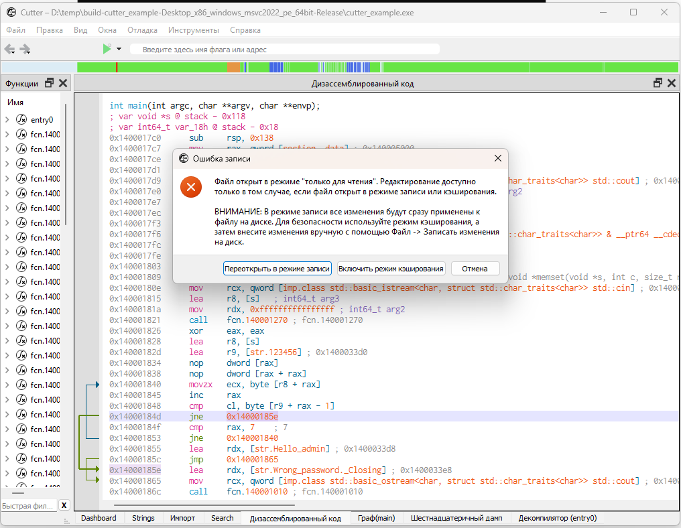Click the disassembly horizontal scrollbar
681x528 pixels.
(204, 505)
